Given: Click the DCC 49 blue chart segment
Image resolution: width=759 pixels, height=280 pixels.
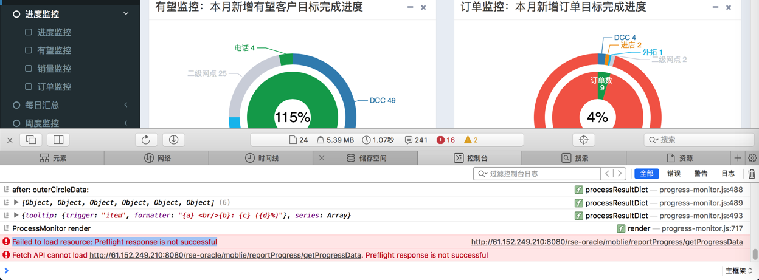Looking at the screenshot, I should [x=345, y=91].
